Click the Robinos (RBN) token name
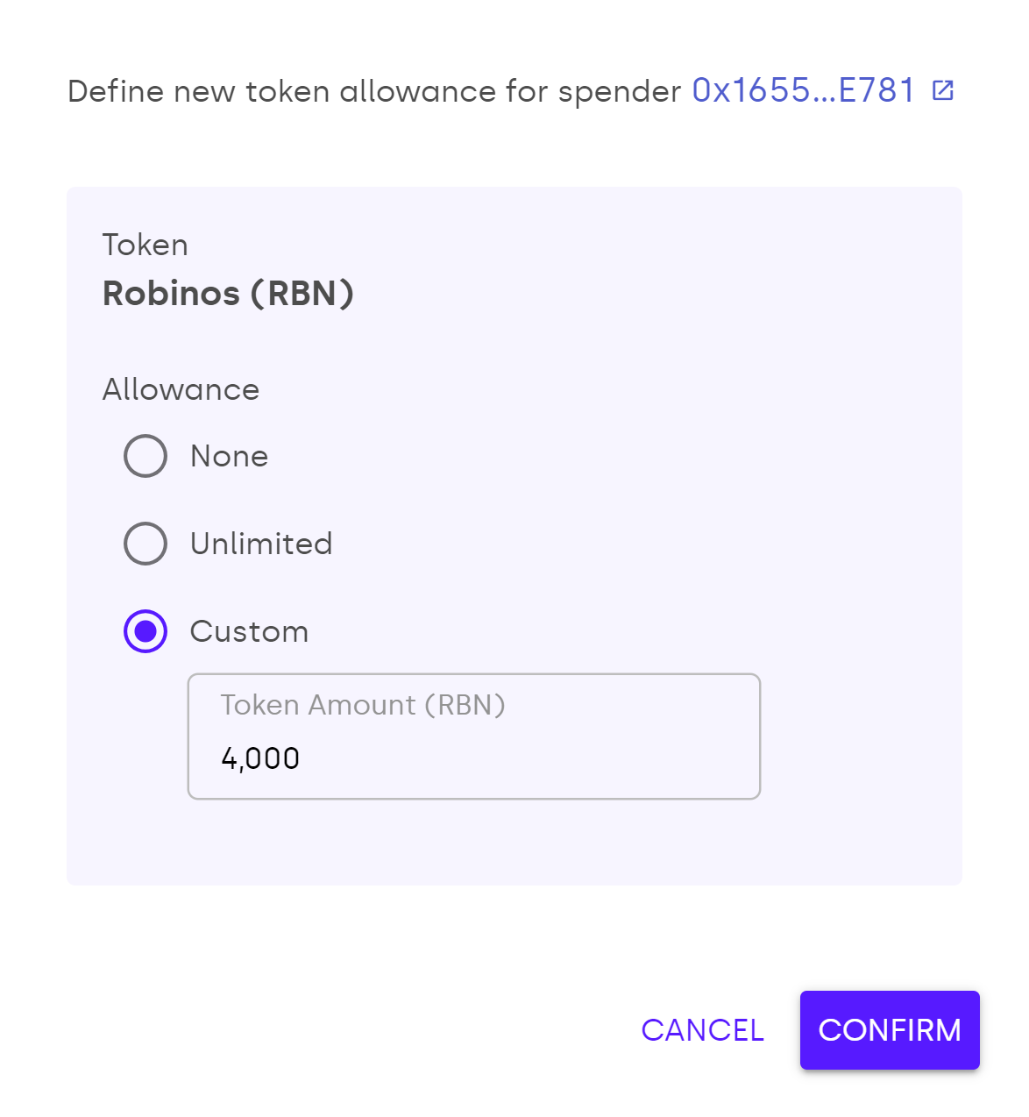 click(x=228, y=293)
